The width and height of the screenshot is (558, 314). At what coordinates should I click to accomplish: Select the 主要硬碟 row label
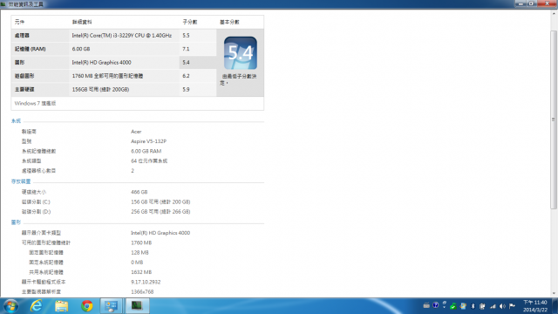[24, 90]
